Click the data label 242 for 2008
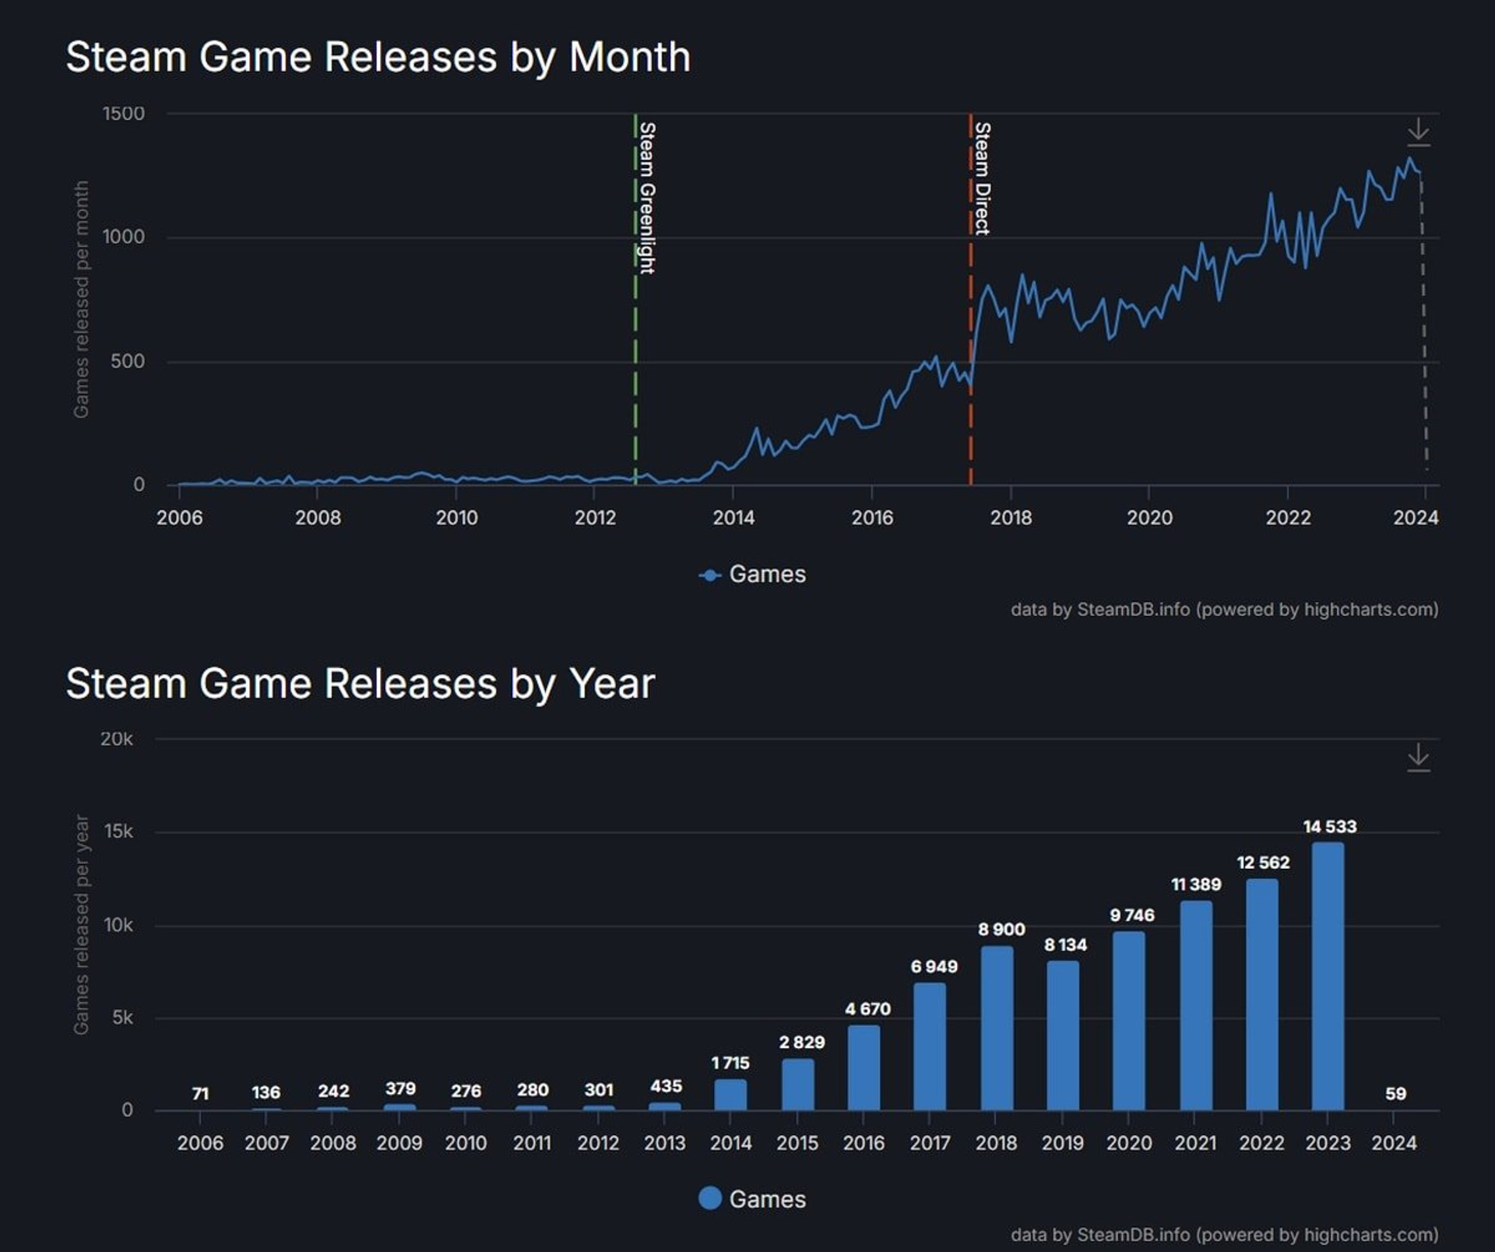 333,1091
